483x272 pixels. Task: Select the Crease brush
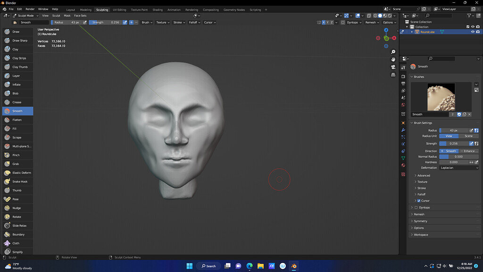(17, 102)
